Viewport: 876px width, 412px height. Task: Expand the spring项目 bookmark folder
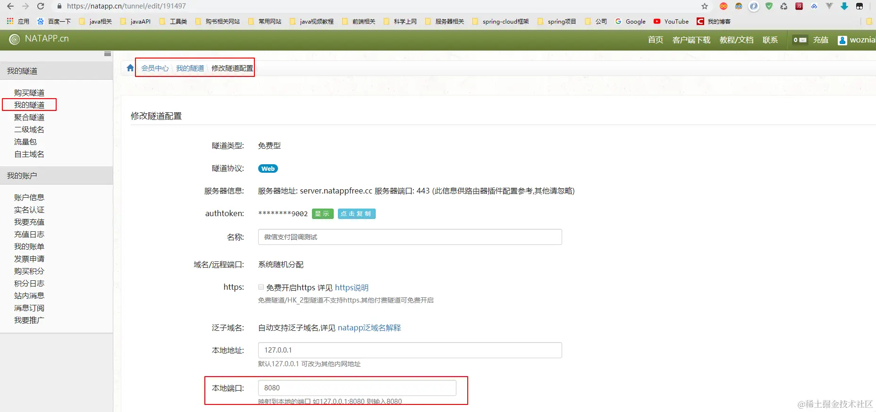tap(557, 21)
